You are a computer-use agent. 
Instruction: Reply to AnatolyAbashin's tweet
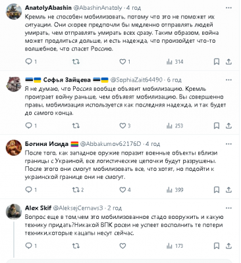click(x=31, y=62)
